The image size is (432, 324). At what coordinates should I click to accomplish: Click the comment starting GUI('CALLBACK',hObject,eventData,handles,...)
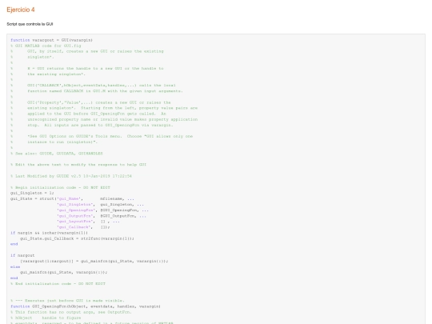pyautogui.click(x=102, y=86)
